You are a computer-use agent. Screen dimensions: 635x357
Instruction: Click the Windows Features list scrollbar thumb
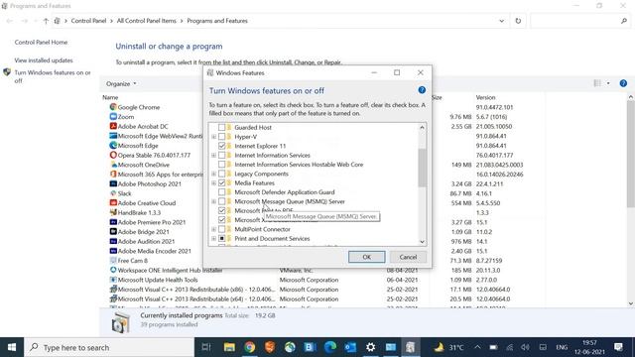coord(422,168)
